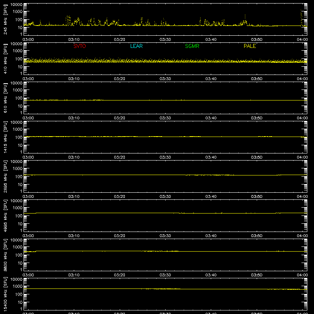The width and height of the screenshot is (314, 314).
Task: Click 03:30 tick under the 4995 MHz plot
Action: [x=165, y=236]
